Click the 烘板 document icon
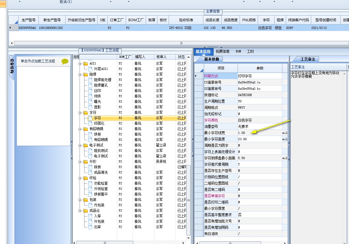This screenshot has width=349, height=244. (x=90, y=134)
